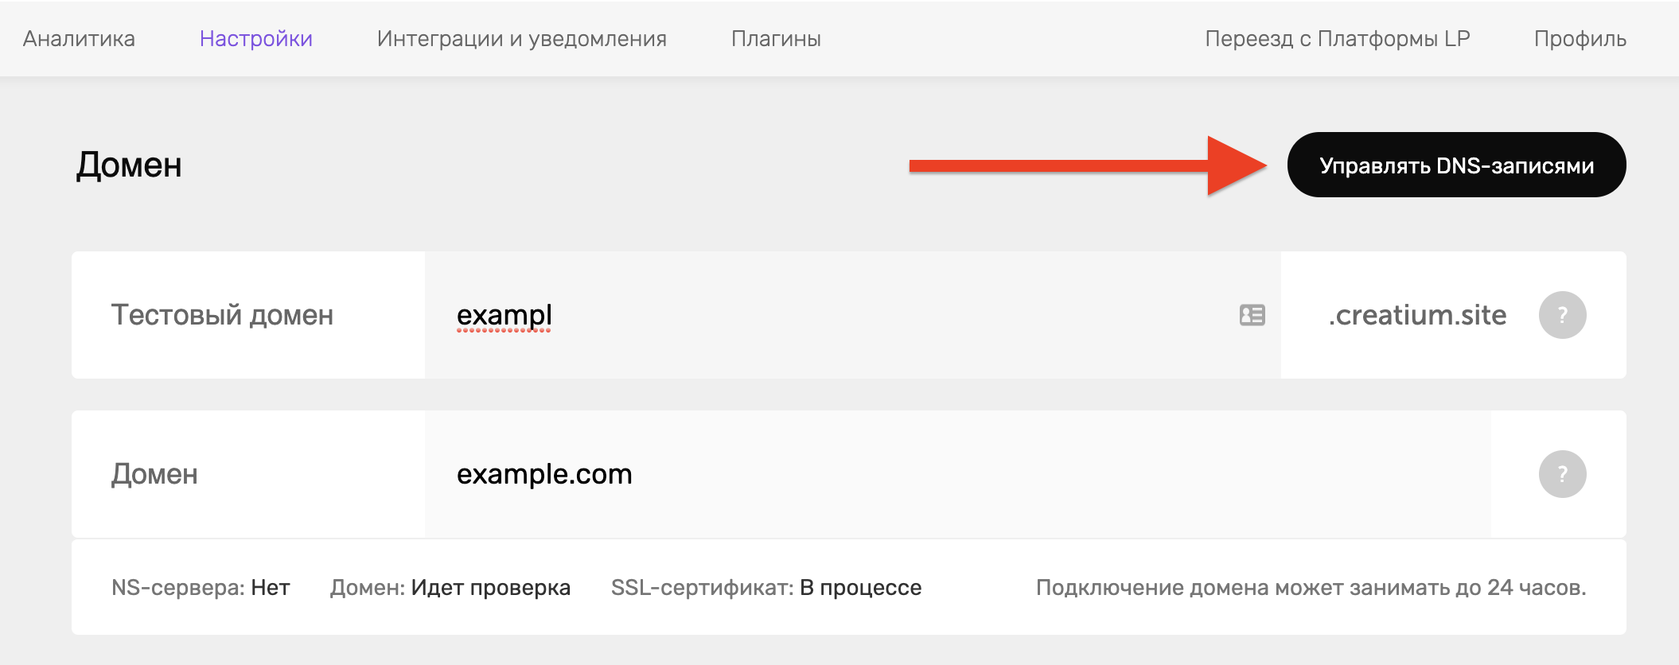This screenshot has height=665, width=1679.
Task: Click the 24 часов connection notice text
Action: pos(1311,587)
